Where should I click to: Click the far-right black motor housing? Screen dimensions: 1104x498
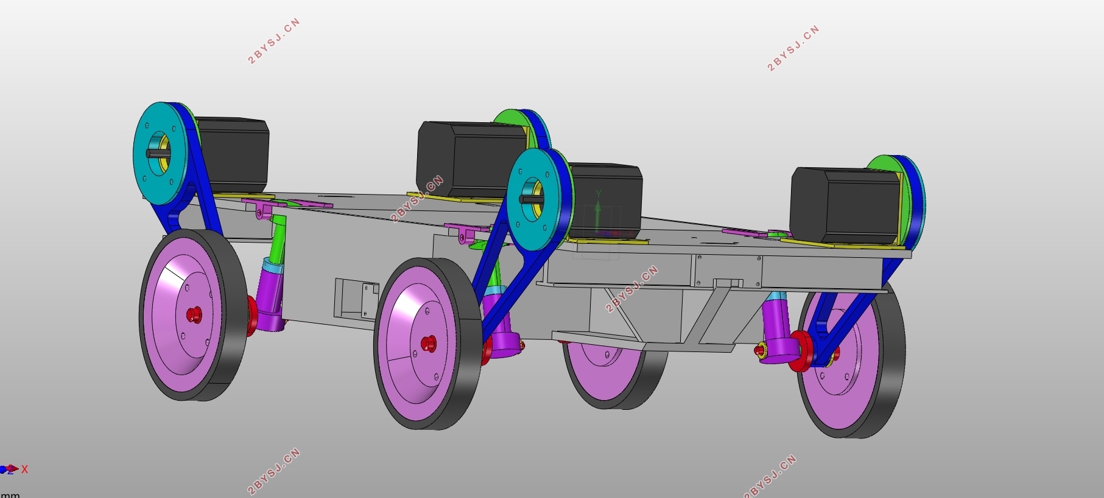click(x=846, y=206)
